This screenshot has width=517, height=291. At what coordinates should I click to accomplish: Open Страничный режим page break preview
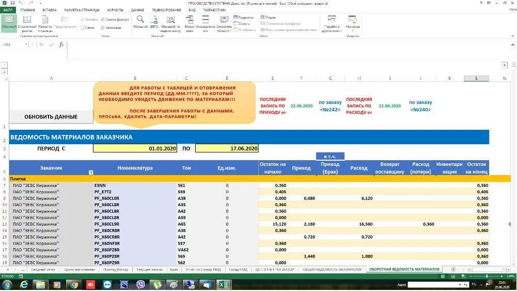(x=27, y=23)
